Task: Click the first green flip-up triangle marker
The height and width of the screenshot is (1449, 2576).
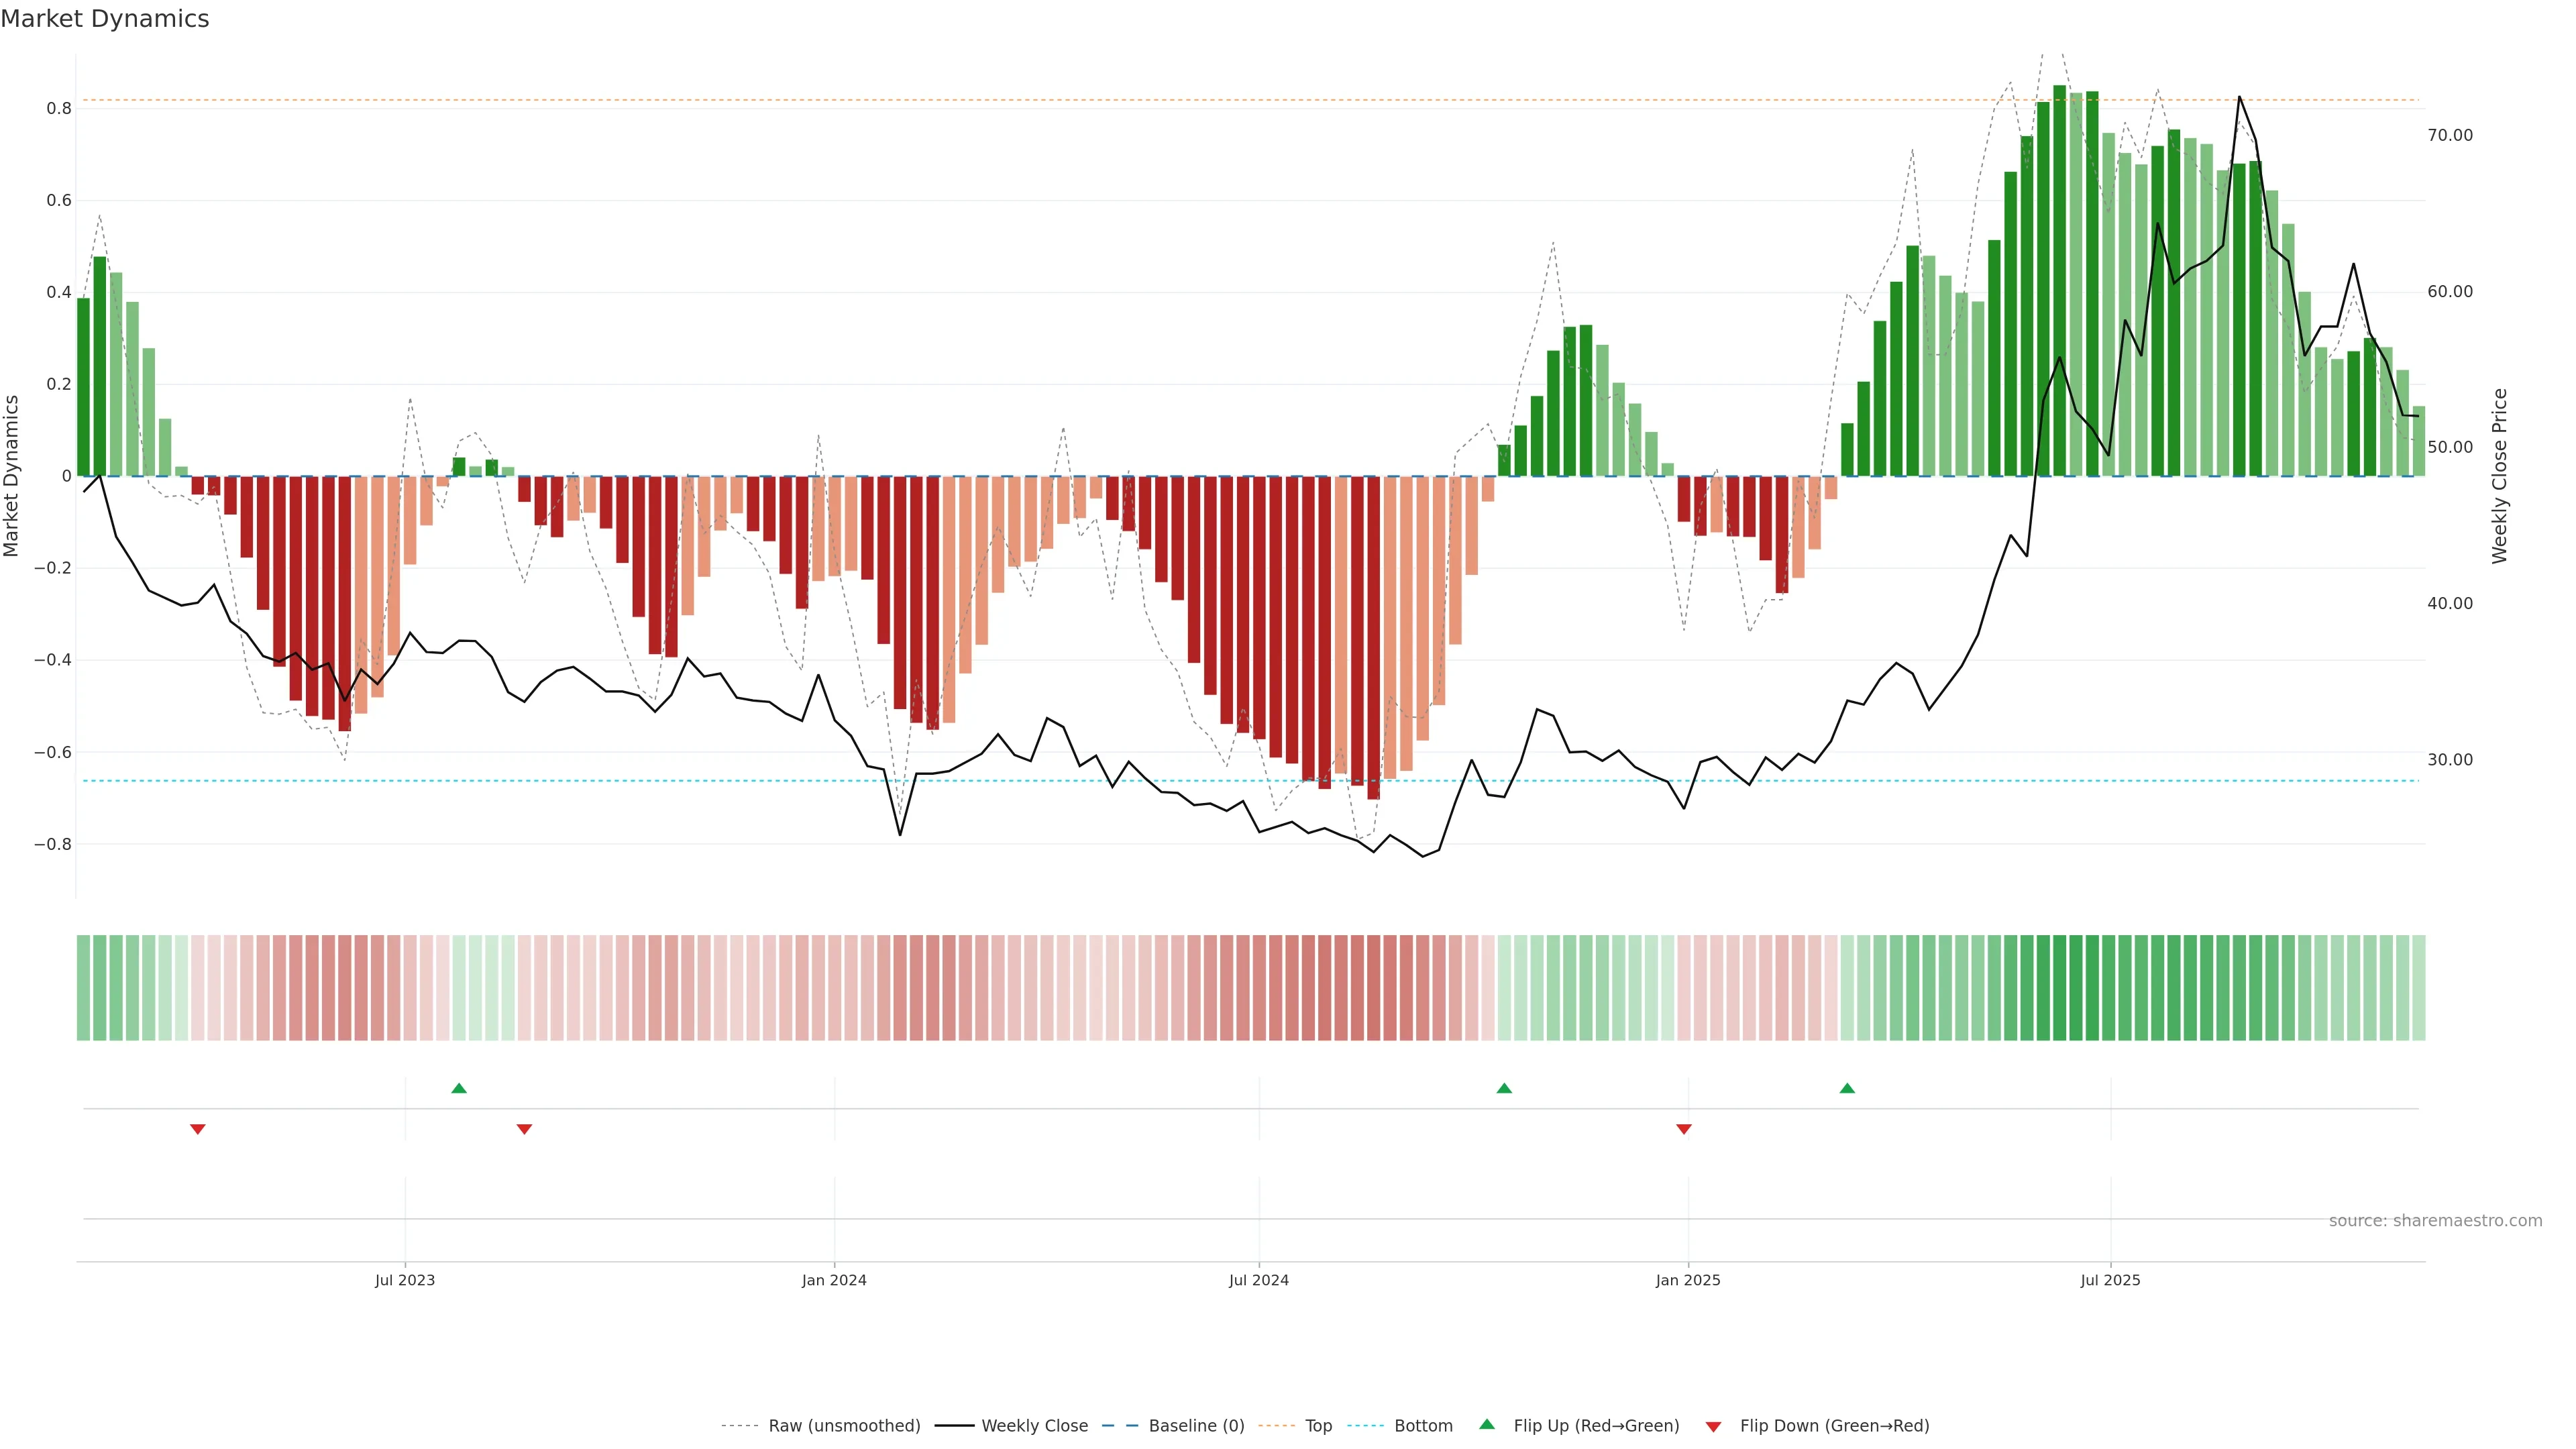Action: pyautogui.click(x=459, y=1088)
